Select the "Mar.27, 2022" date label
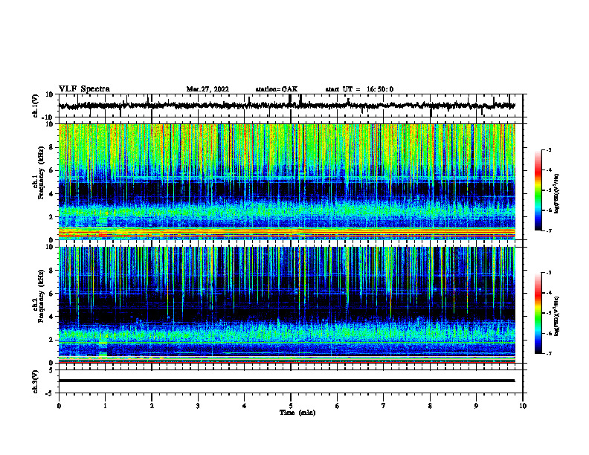Image resolution: width=589 pixels, height=455 pixels. click(x=207, y=89)
